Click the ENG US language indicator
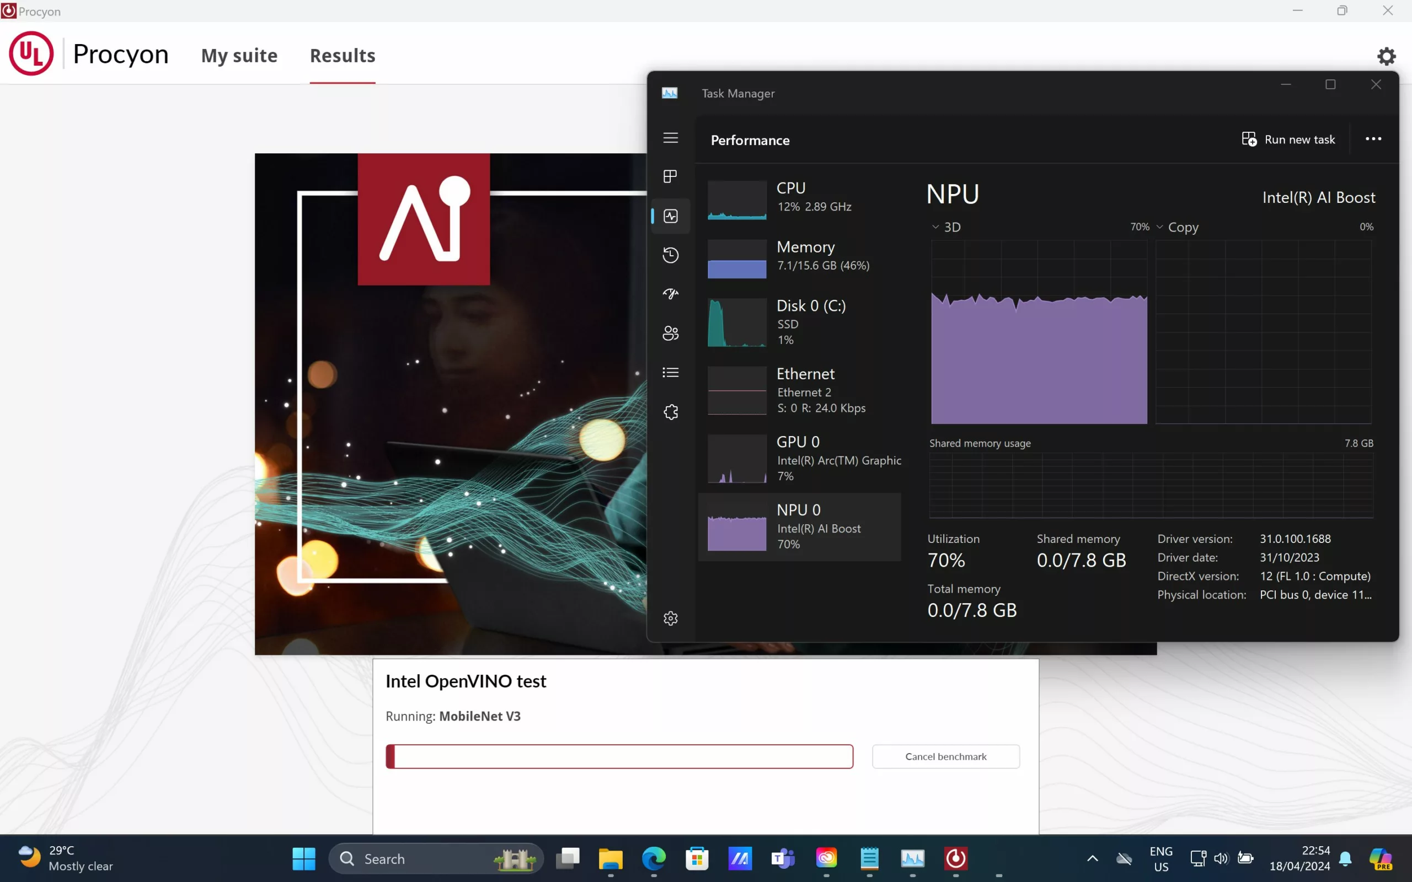1412x882 pixels. tap(1160, 859)
